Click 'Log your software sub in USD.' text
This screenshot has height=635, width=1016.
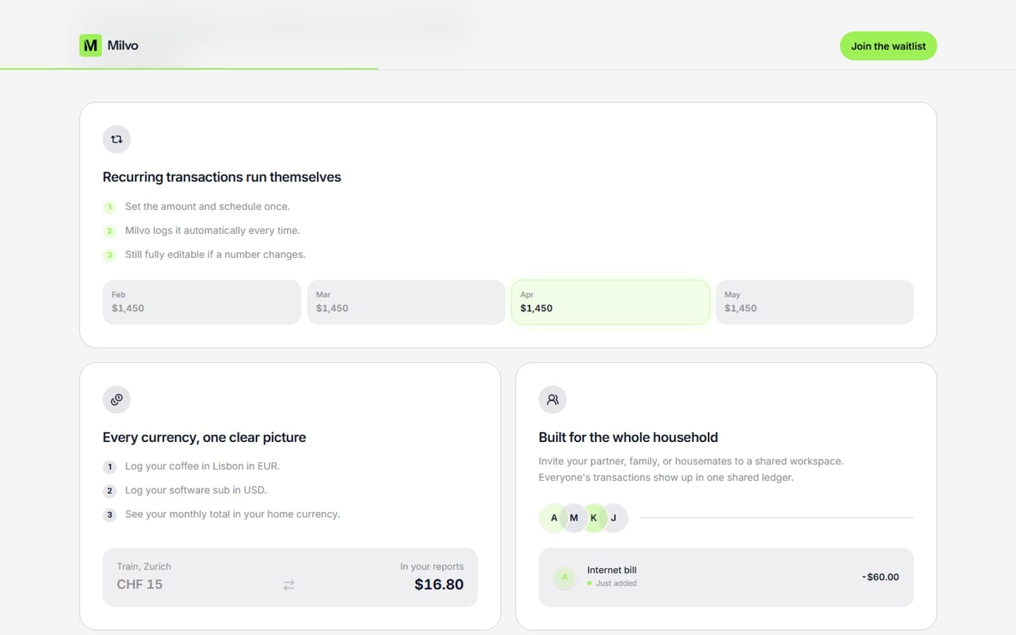[196, 490]
